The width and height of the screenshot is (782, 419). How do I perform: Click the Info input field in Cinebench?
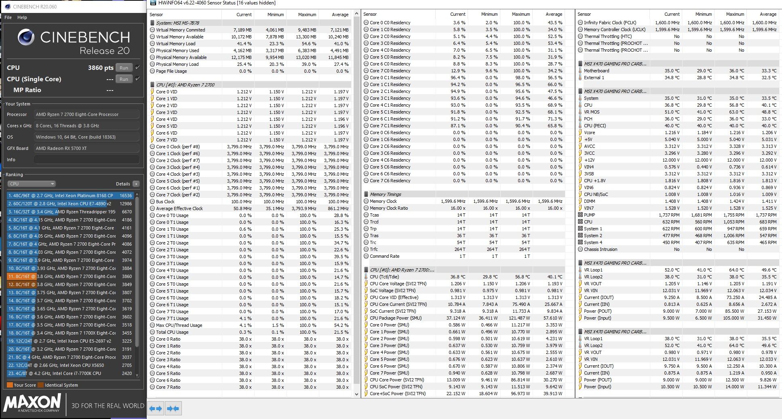coord(86,160)
